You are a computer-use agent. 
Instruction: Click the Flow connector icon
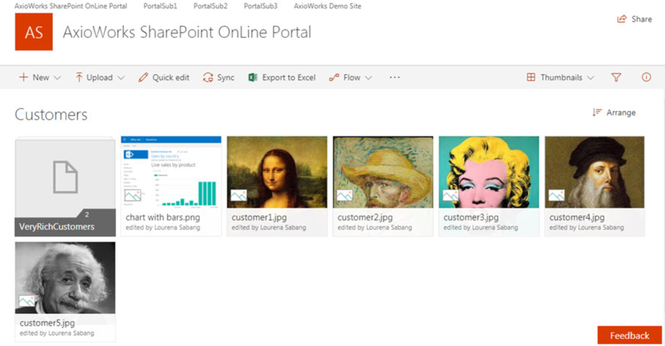(x=334, y=77)
